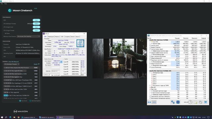
Task: Click the Cinebench ranking list scrollbar
Action: point(40,82)
